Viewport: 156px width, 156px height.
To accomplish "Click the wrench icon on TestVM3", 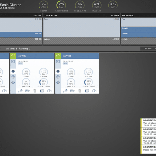I will 65,91.
